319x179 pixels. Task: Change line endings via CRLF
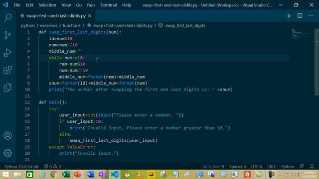(272, 167)
